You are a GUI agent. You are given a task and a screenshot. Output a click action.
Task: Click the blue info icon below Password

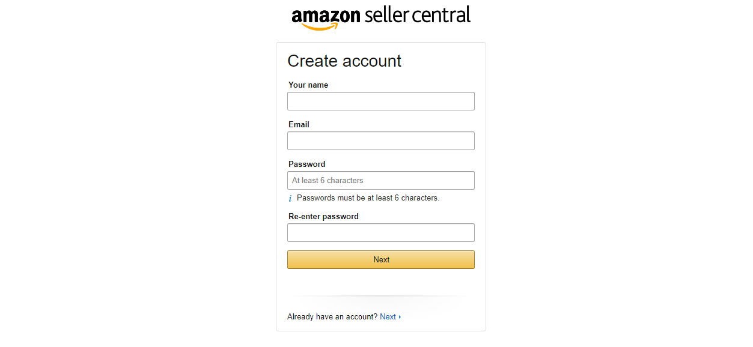point(290,198)
